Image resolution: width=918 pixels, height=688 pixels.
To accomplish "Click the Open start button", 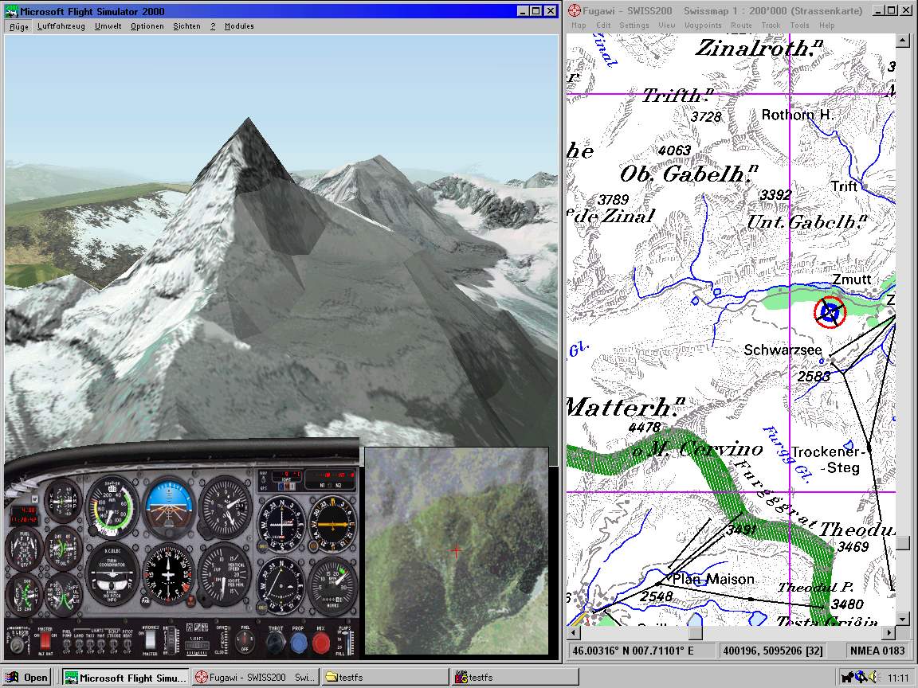I will pos(28,678).
